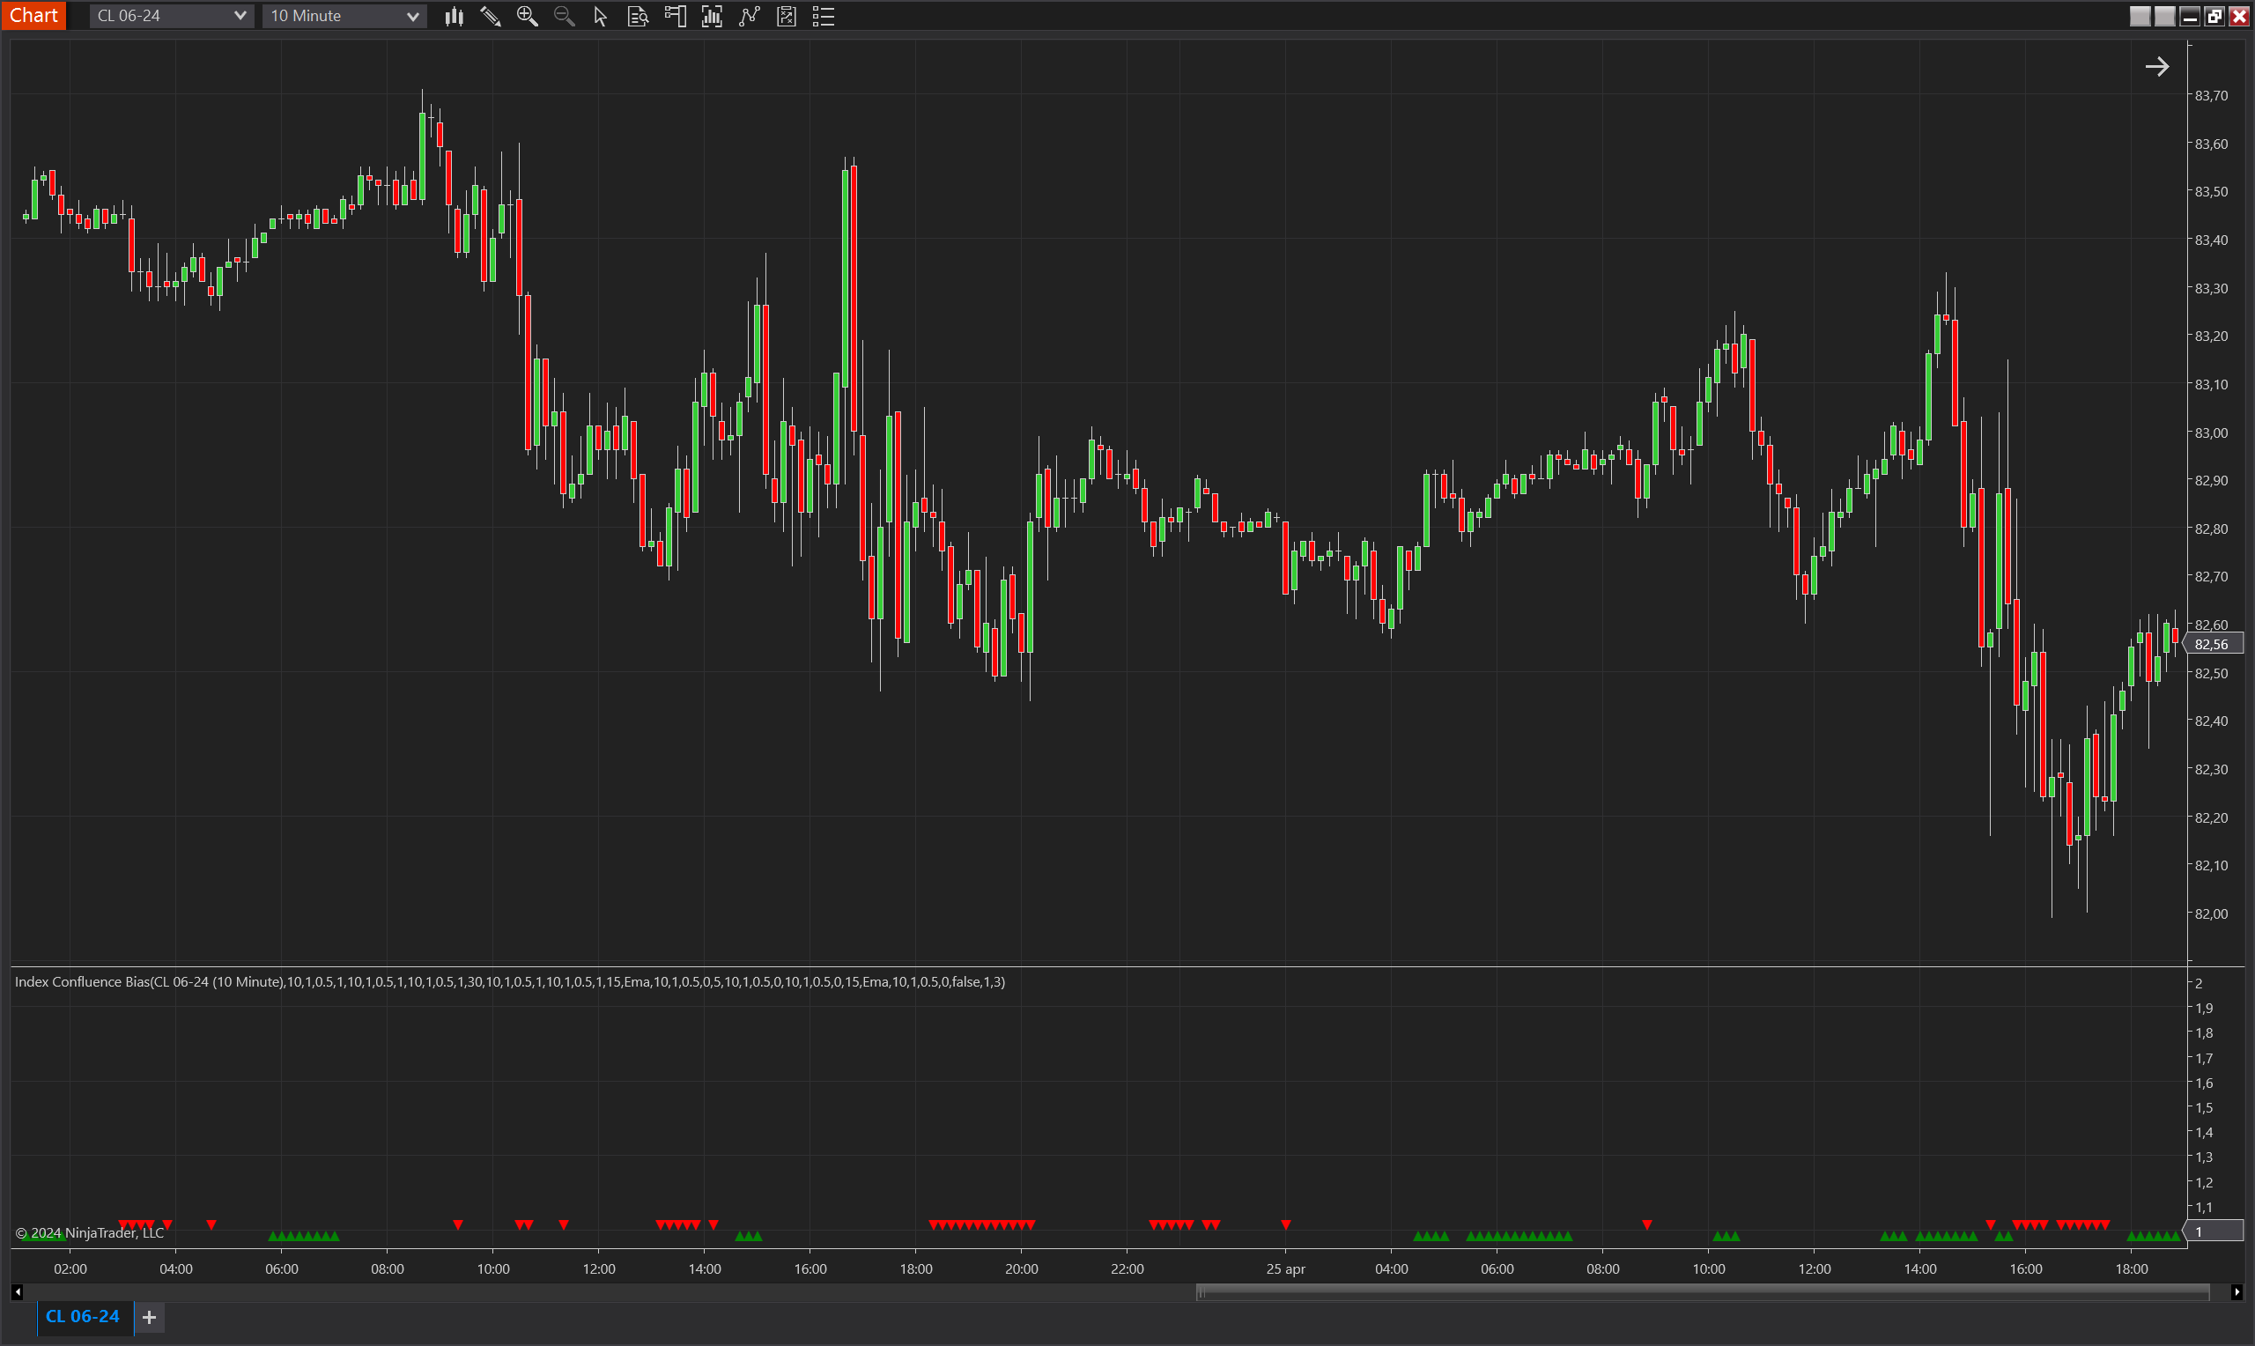The image size is (2255, 1346).
Task: Click the horizontal scrollbar thumb
Action: pyautogui.click(x=1703, y=1291)
